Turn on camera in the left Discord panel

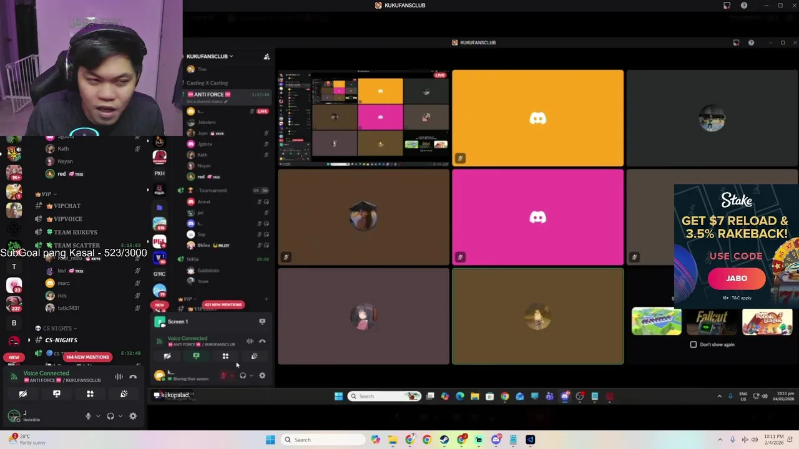click(x=23, y=394)
